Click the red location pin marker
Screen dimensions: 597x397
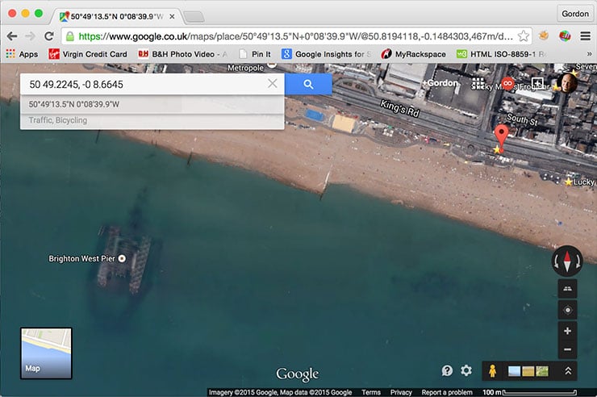(501, 136)
